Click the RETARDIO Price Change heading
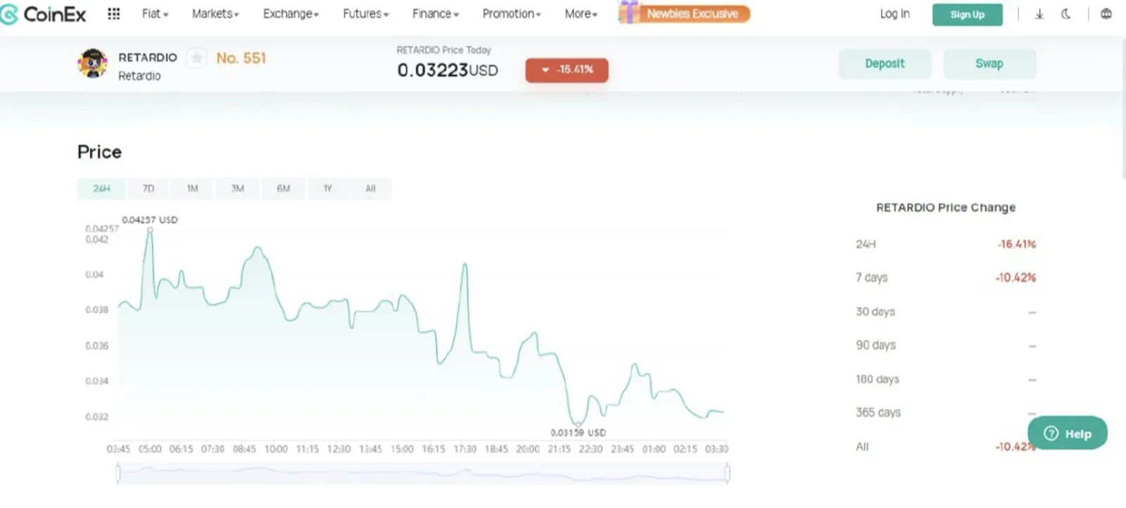The height and width of the screenshot is (508, 1126). coord(946,208)
